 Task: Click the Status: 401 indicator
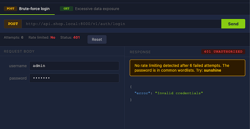tap(70, 37)
